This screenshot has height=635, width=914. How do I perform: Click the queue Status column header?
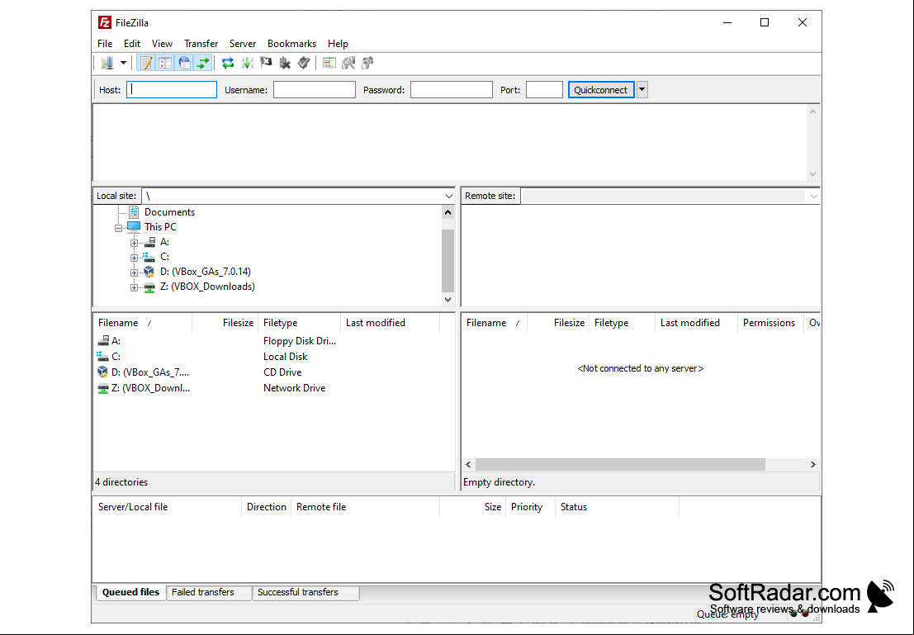click(617, 507)
